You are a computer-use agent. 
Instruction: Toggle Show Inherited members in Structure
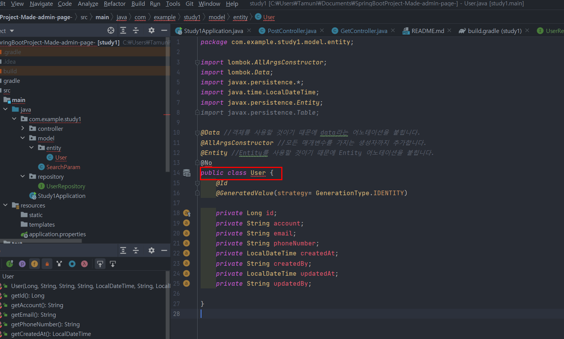(x=10, y=263)
